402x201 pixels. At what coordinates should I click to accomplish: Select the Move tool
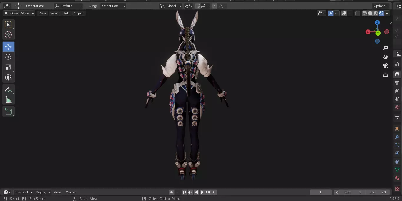(8, 47)
